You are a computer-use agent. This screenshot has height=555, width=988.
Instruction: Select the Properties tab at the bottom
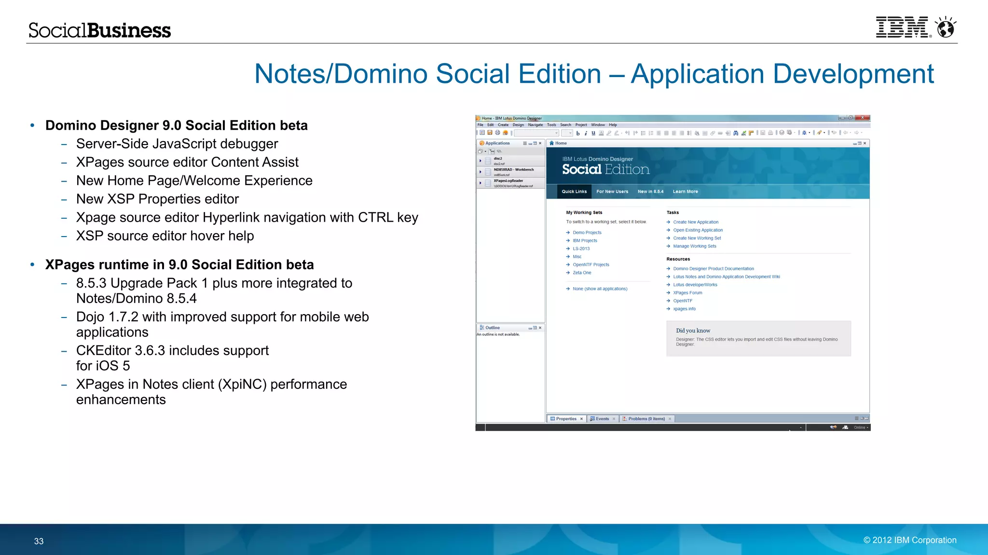pyautogui.click(x=566, y=419)
